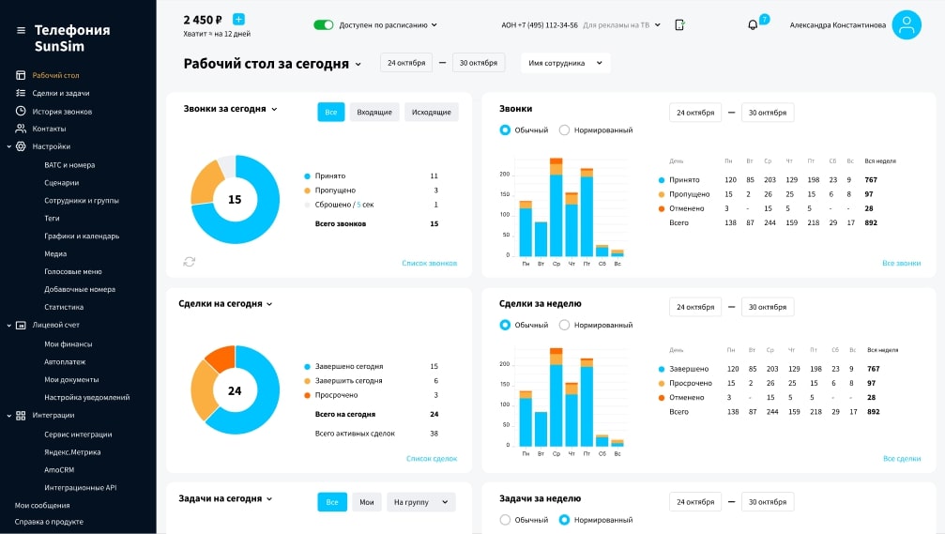
Task: Click the Контакты people icon in sidebar
Action: [21, 129]
